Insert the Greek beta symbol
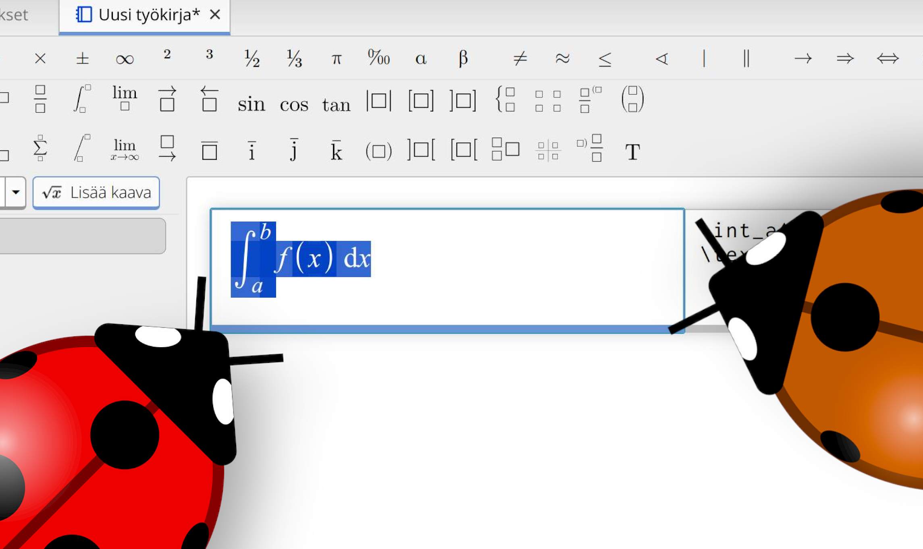 [463, 59]
